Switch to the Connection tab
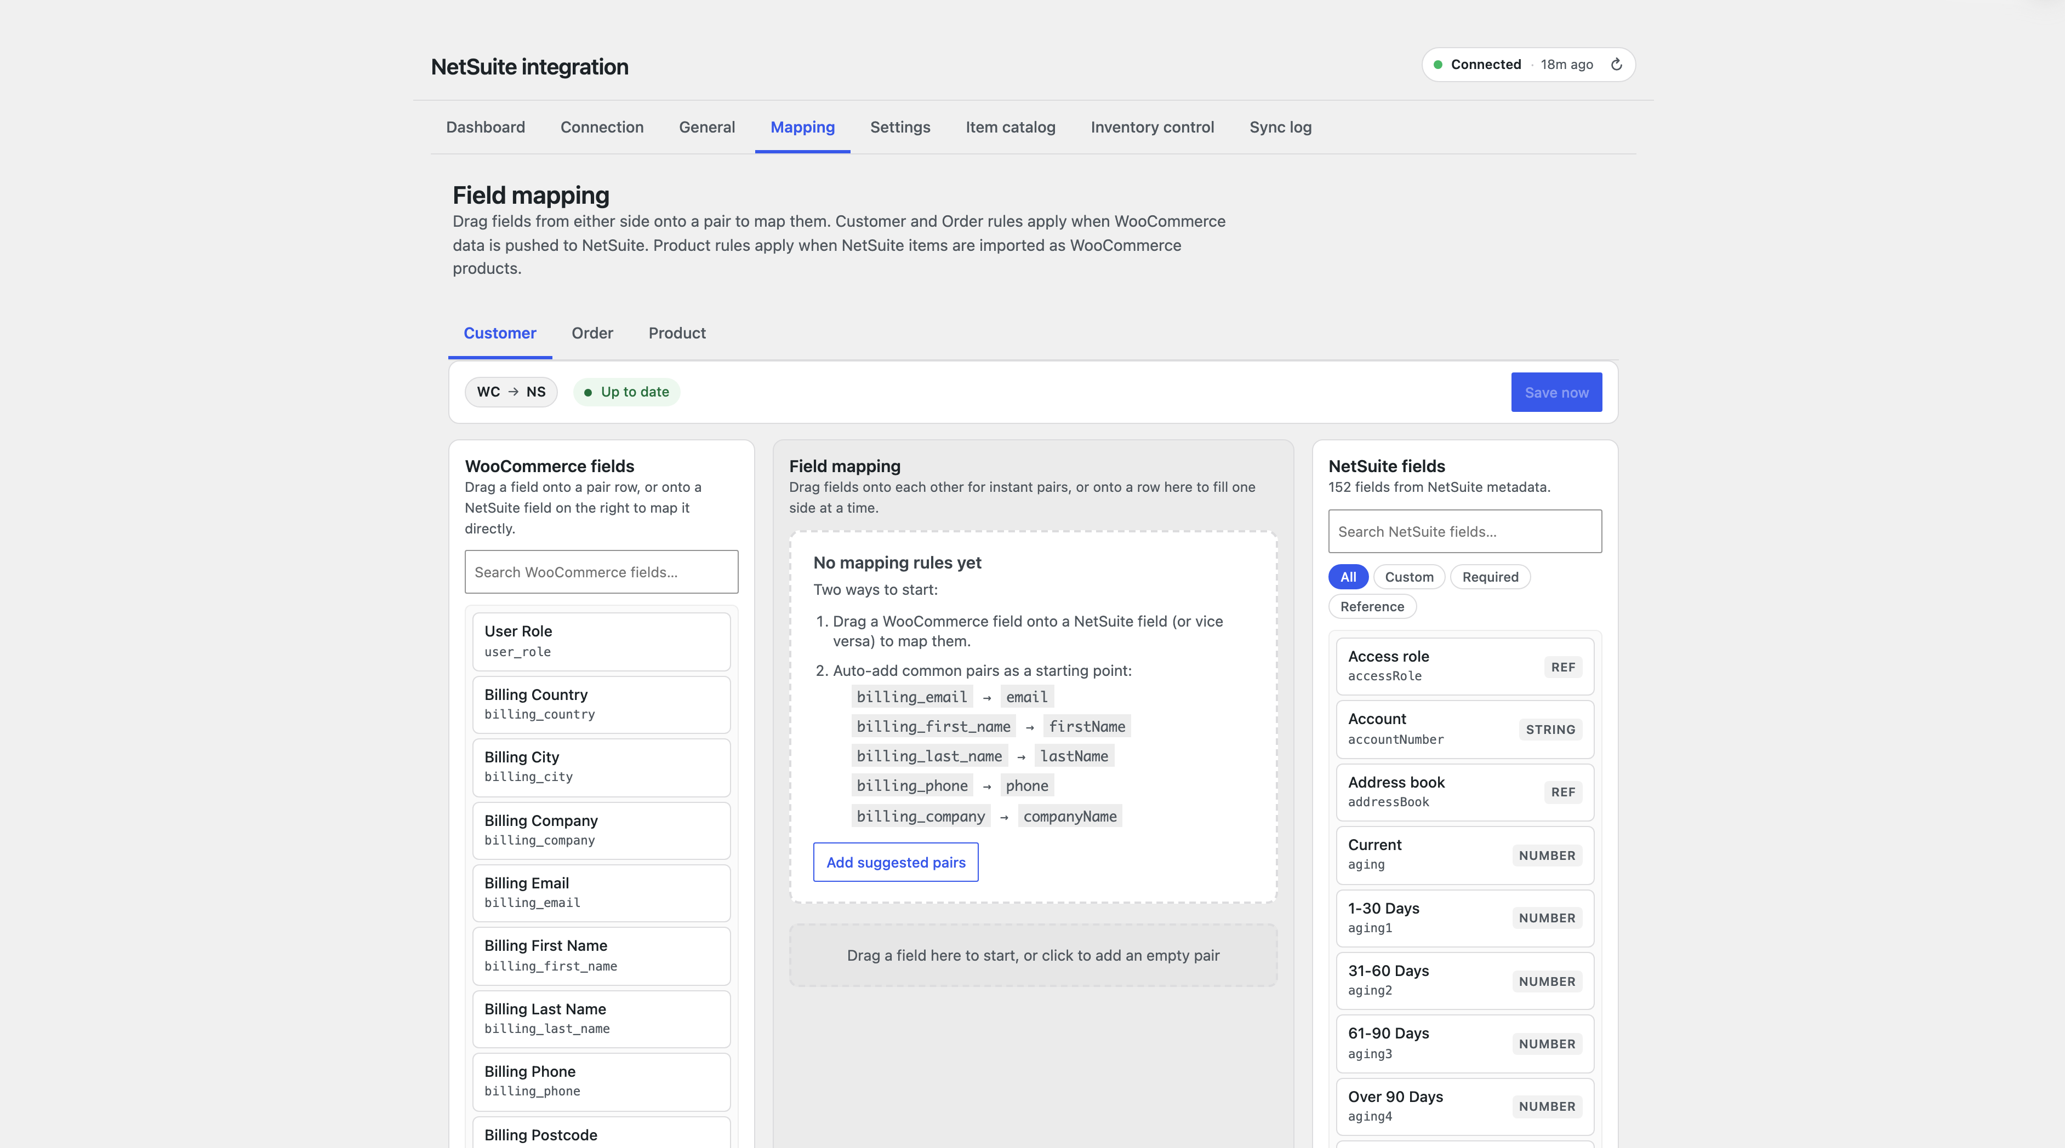Screen dimensions: 2065x1148 pyautogui.click(x=602, y=128)
